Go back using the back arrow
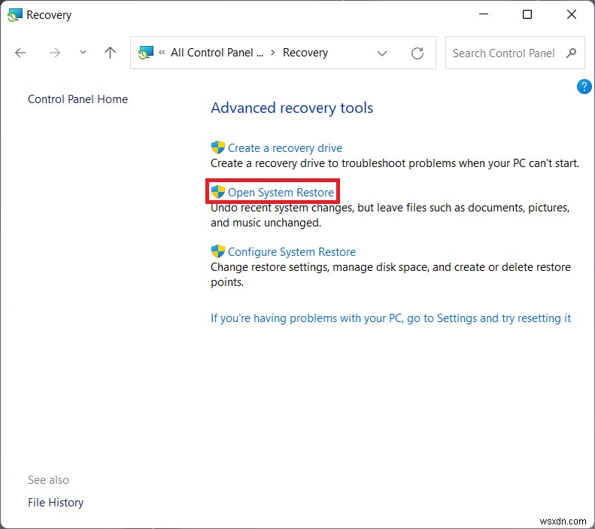This screenshot has width=595, height=529. coord(20,53)
